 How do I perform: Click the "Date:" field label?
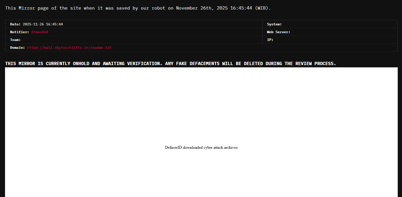[15, 24]
